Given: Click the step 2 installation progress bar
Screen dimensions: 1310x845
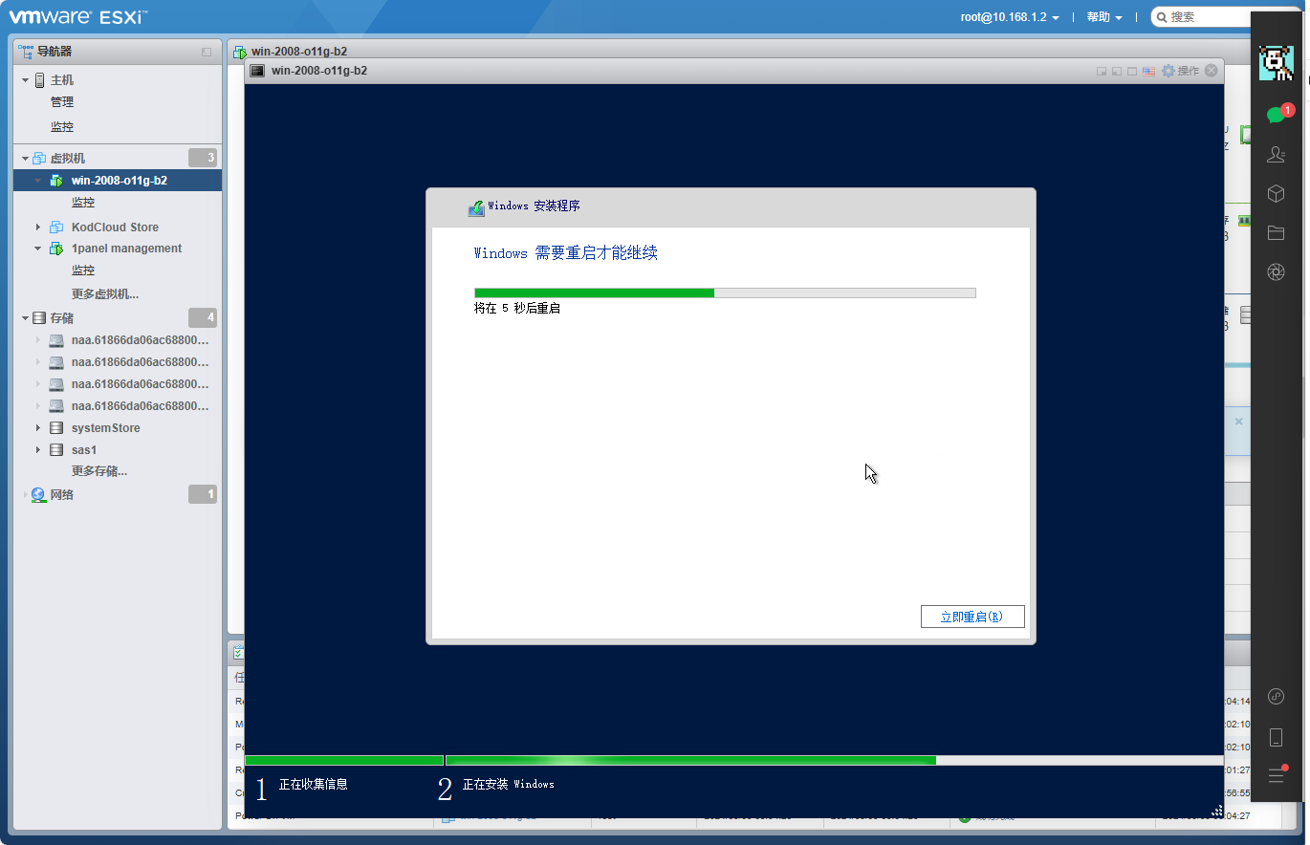Looking at the screenshot, I should point(835,761).
